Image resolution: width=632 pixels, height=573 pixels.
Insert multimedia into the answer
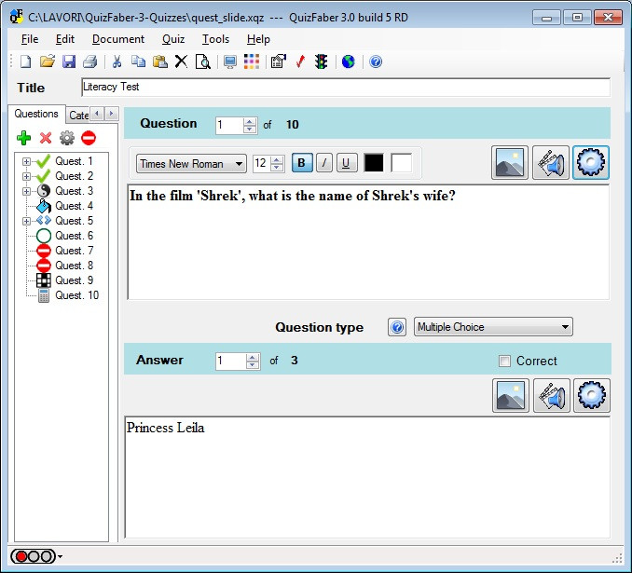click(552, 395)
